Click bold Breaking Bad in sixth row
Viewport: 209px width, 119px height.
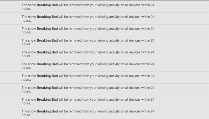pos(47,64)
